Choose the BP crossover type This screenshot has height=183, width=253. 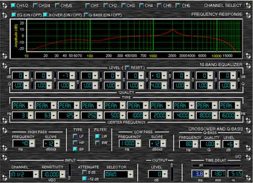coord(75,149)
